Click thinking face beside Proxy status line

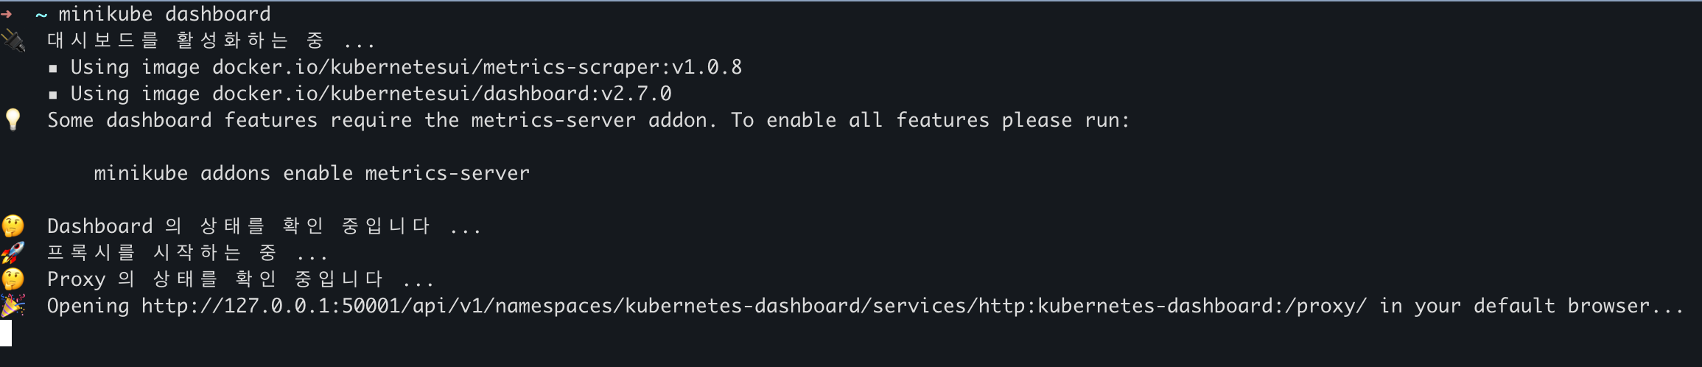[13, 279]
